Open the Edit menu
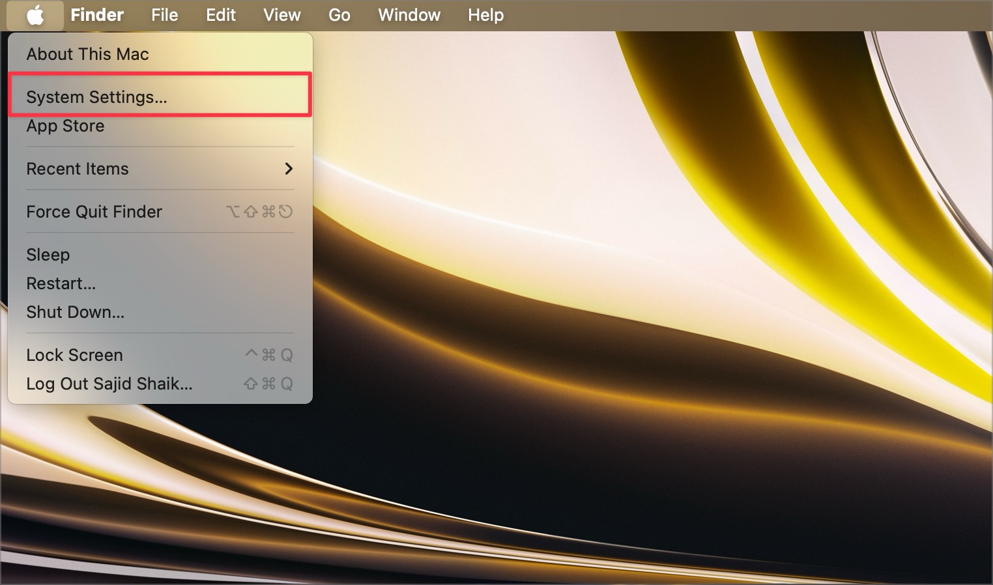The image size is (993, 585). coord(221,15)
